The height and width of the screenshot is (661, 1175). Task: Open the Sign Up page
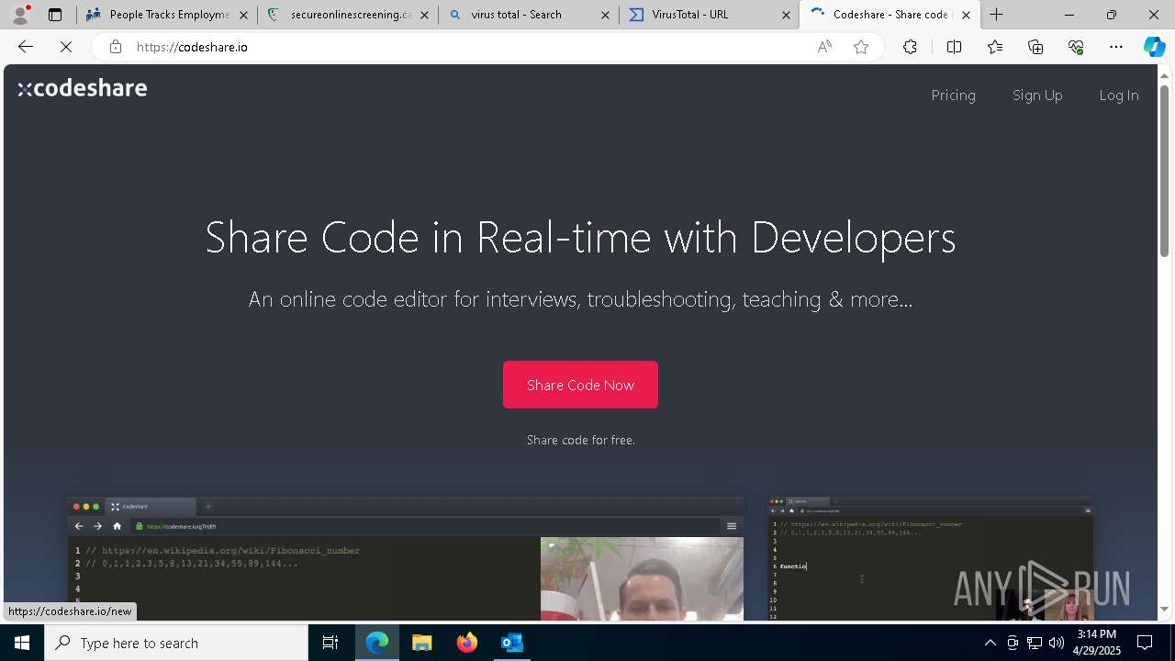pyautogui.click(x=1037, y=95)
